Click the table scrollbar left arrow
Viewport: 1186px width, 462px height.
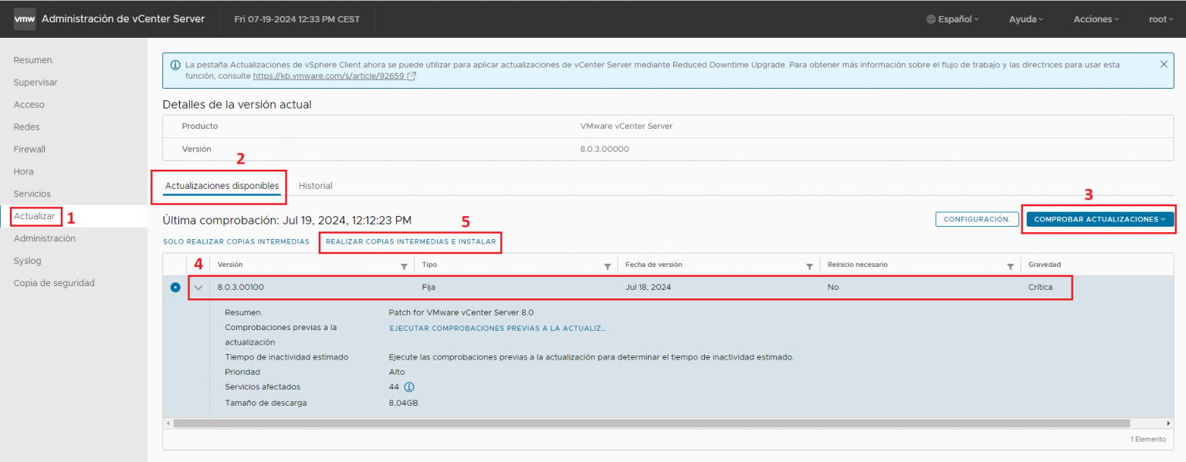point(168,423)
